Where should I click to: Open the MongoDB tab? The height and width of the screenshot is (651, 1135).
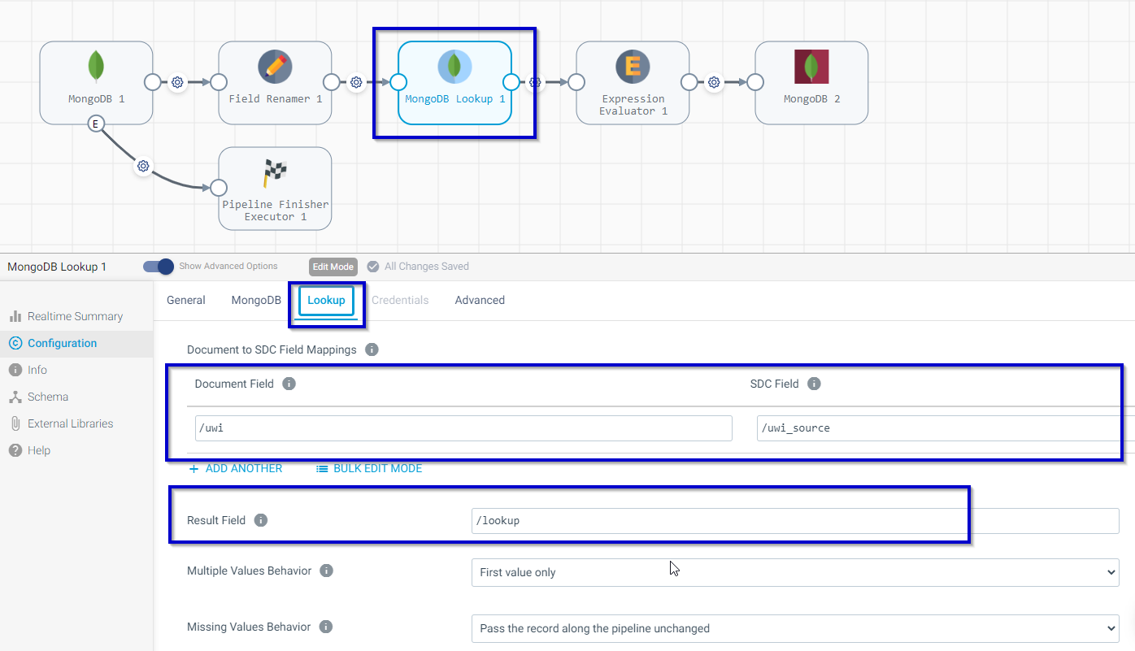click(256, 300)
